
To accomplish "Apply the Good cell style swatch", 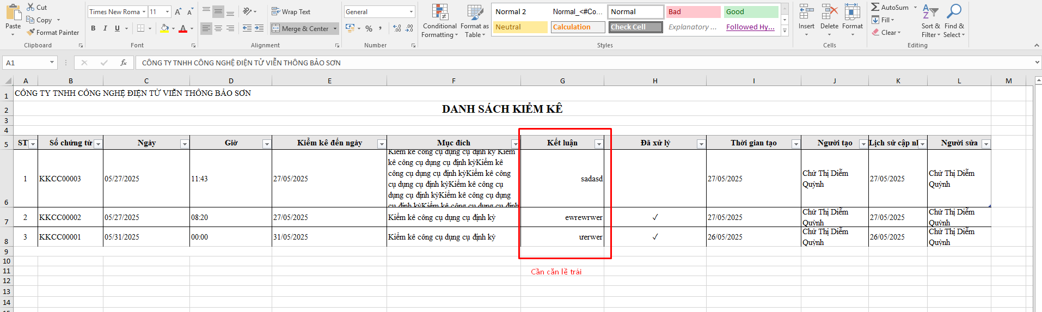I will (751, 12).
